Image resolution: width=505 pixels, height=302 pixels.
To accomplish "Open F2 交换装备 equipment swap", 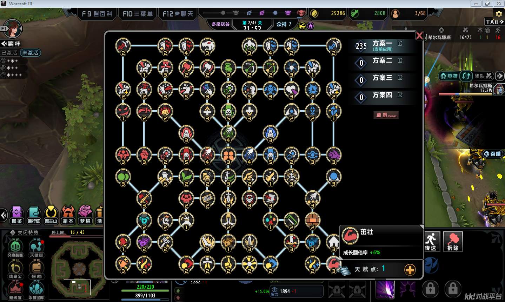I will [x=15, y=247].
